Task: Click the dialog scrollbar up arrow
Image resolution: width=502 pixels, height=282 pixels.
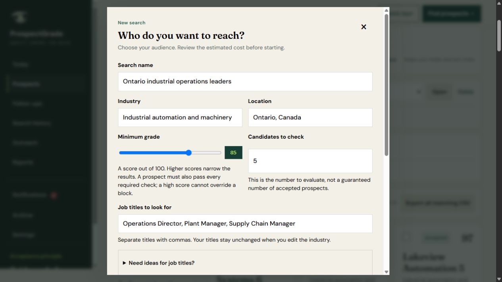Action: [x=387, y=10]
